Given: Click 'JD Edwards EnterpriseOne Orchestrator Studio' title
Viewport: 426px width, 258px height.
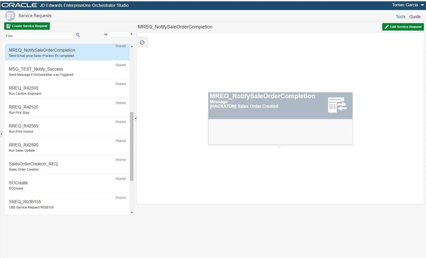Looking at the screenshot, I should pyautogui.click(x=84, y=5).
